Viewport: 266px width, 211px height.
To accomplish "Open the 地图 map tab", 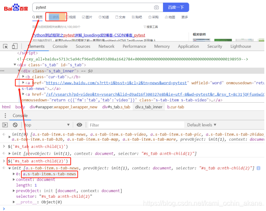I will point(170,17).
